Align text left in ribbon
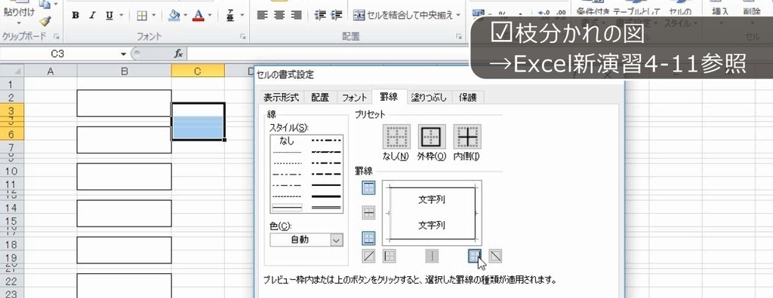This screenshot has height=298, width=773. click(263, 15)
